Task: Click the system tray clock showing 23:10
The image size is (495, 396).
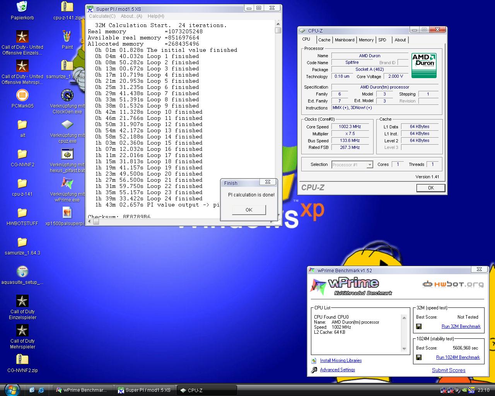Action: tap(483, 390)
